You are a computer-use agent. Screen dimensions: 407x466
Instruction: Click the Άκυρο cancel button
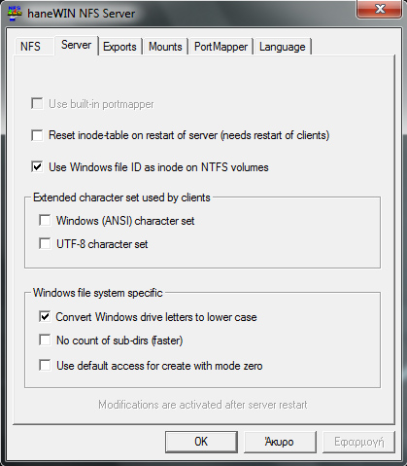pos(280,442)
